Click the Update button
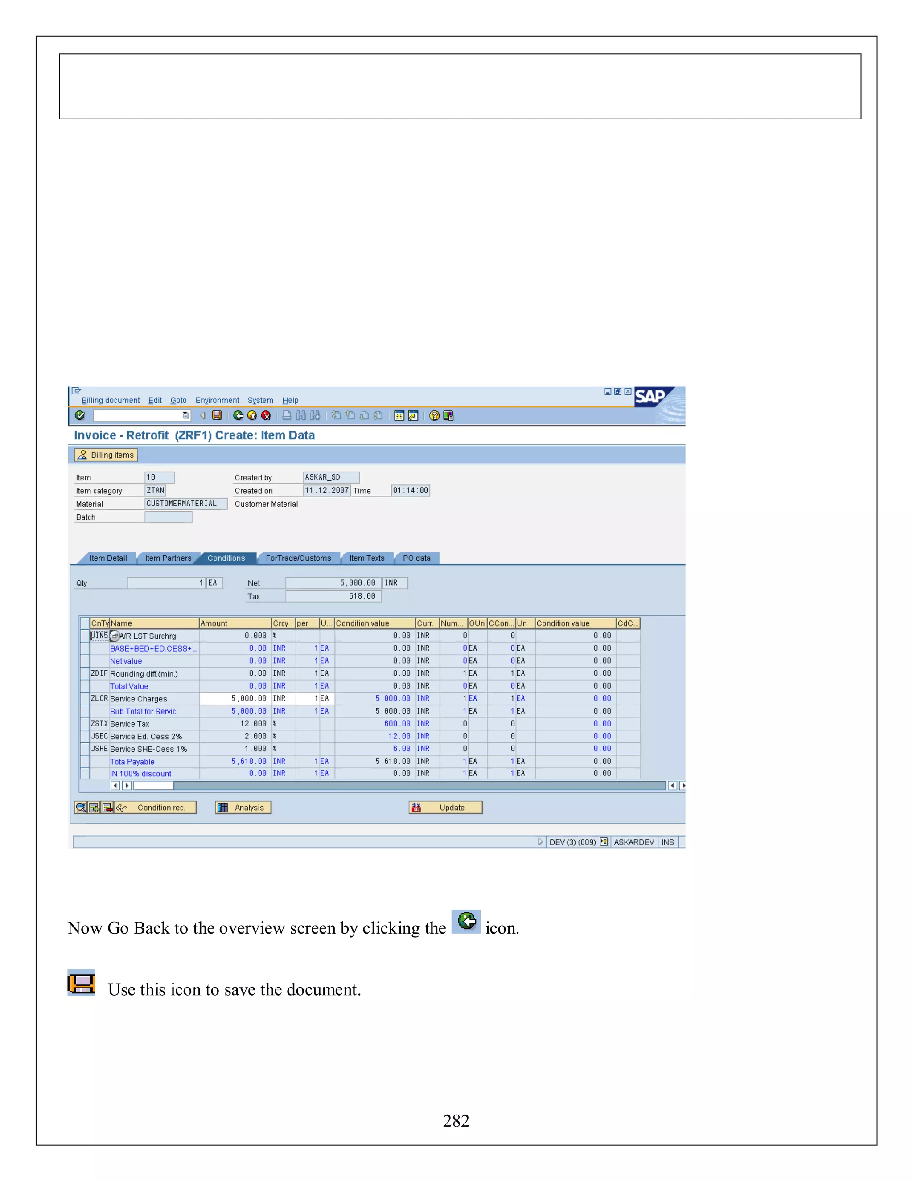Image resolution: width=913 pixels, height=1181 pixels. [445, 808]
